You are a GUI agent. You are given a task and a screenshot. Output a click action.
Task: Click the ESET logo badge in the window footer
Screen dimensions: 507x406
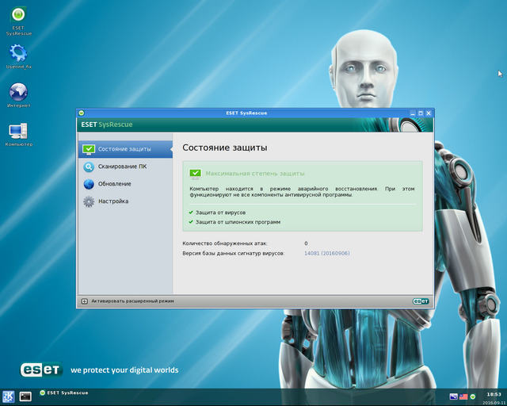point(420,301)
